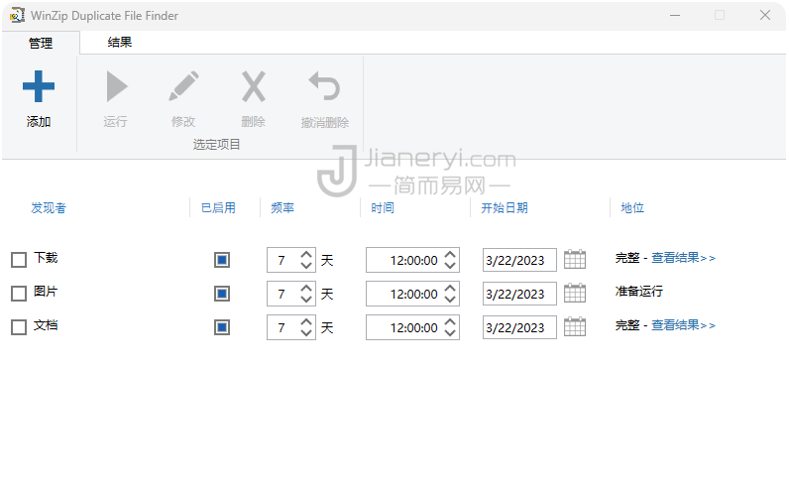Select the 下载 finder checkbox
The image size is (789, 489).
tap(19, 260)
